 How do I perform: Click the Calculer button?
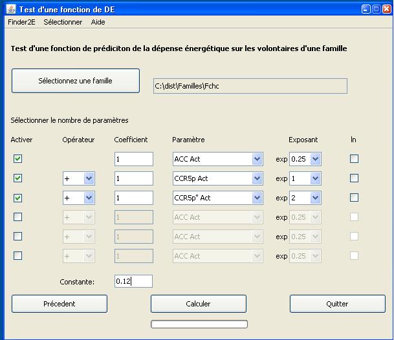pyautogui.click(x=199, y=304)
